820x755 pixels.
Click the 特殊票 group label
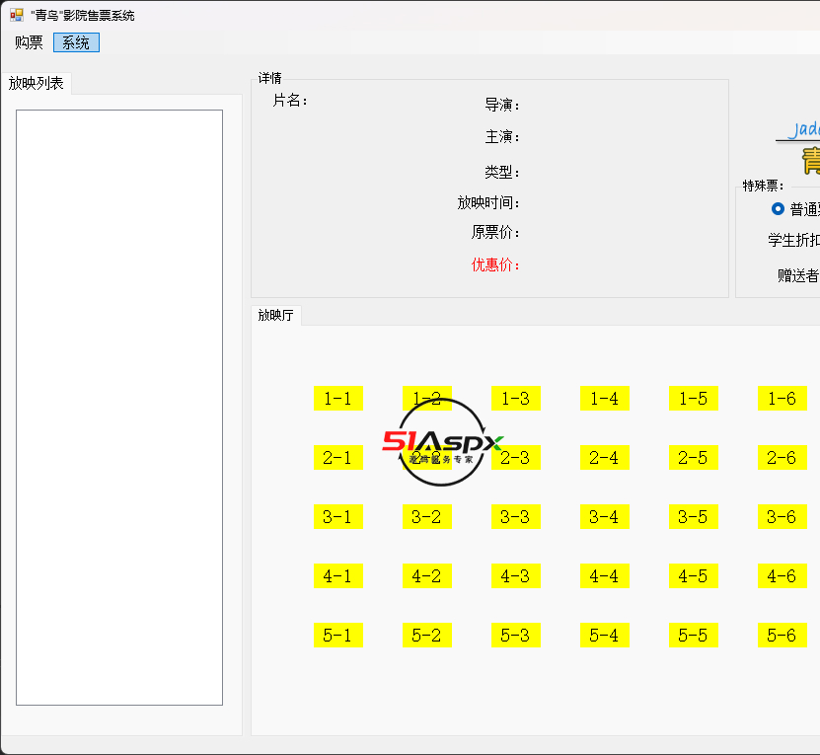click(x=763, y=186)
